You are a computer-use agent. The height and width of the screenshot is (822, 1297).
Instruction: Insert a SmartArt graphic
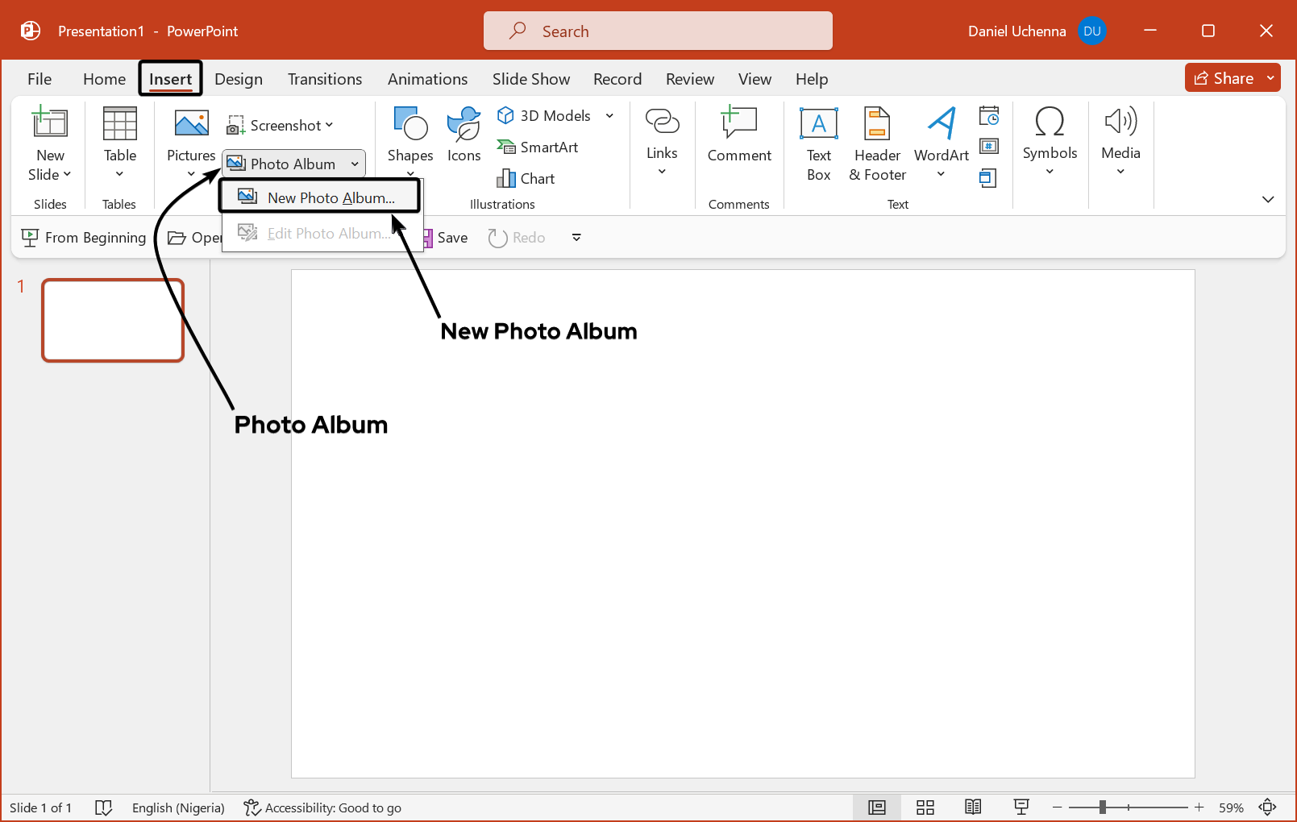tap(538, 147)
